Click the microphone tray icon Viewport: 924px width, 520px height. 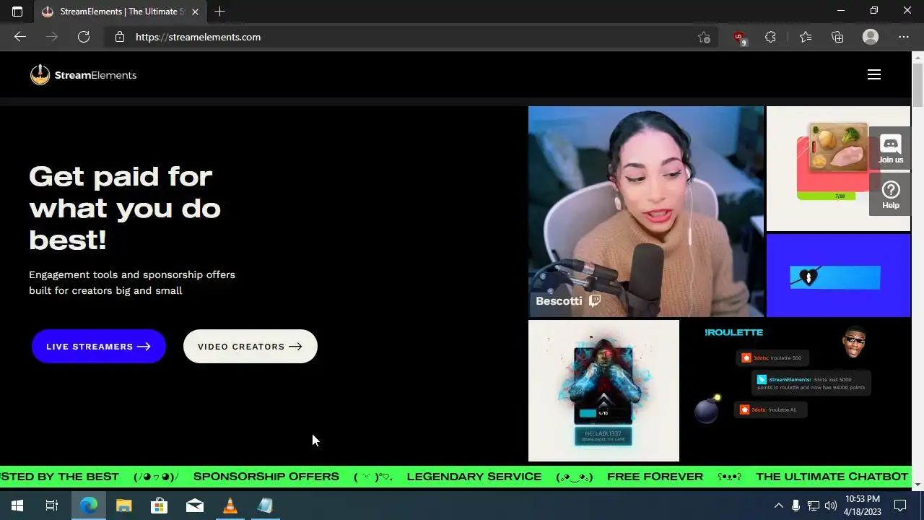[796, 506]
